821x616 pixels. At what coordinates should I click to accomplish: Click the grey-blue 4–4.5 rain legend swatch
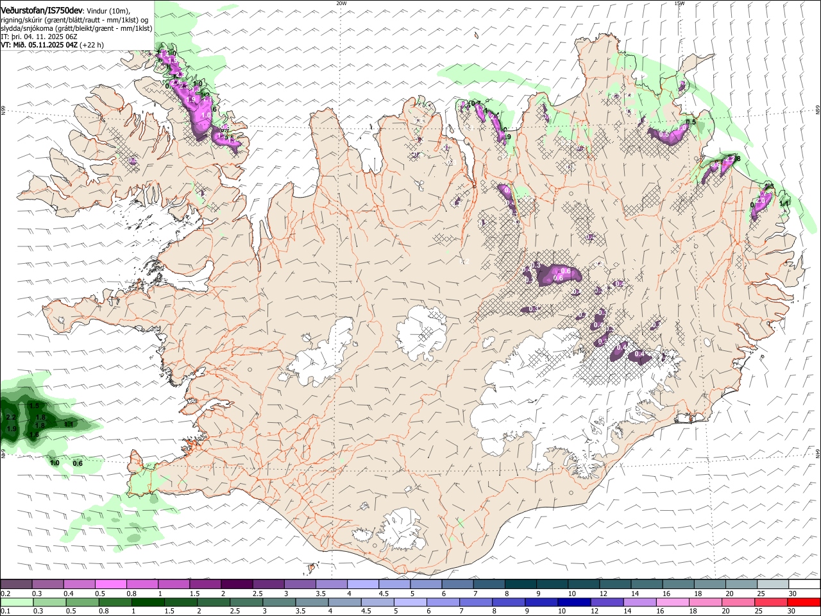point(344,603)
